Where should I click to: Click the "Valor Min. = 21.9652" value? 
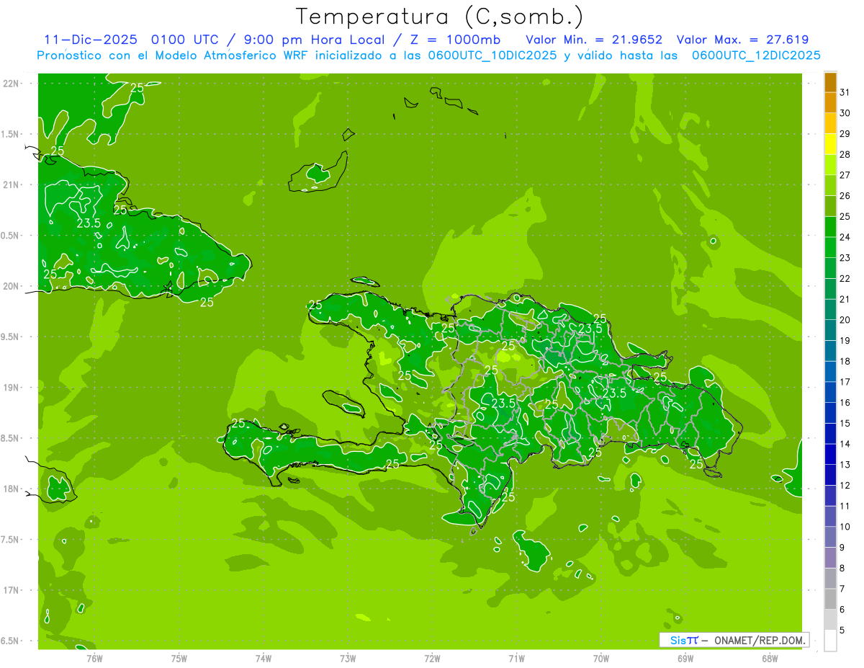coord(594,40)
